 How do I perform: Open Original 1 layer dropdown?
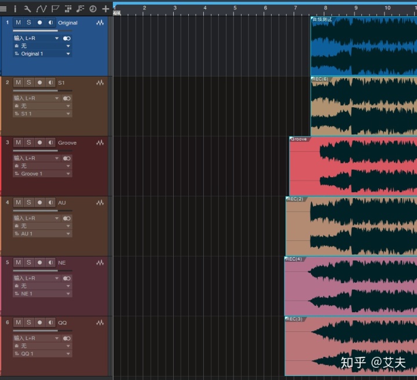click(x=42, y=54)
